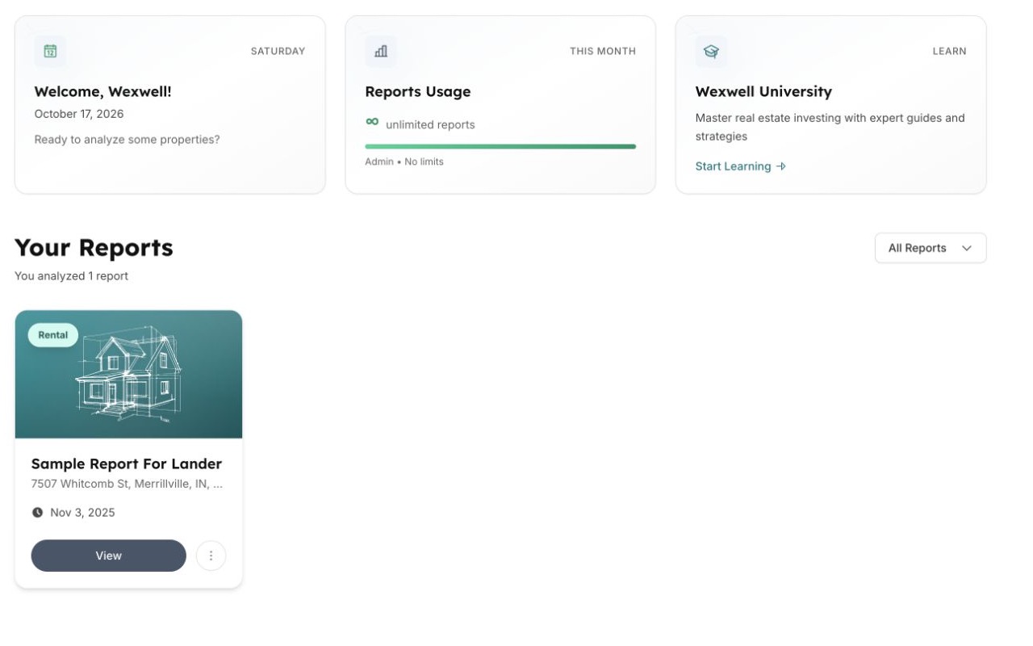Click the October 17, 2026 date
This screenshot has height=646, width=1033.
coord(79,114)
